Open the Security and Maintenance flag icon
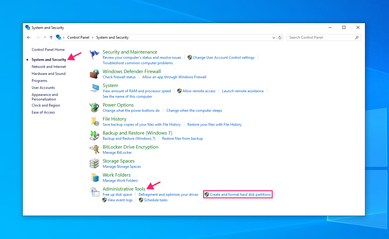Screen dimensions: 389x239 click(94, 55)
